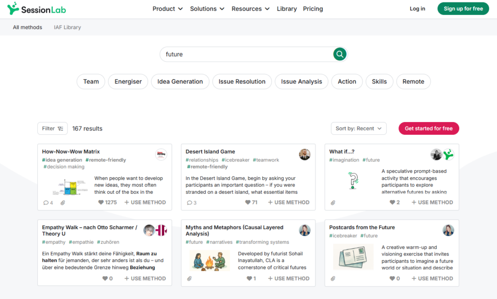
Task: Click Sign up for free button
Action: (x=463, y=9)
